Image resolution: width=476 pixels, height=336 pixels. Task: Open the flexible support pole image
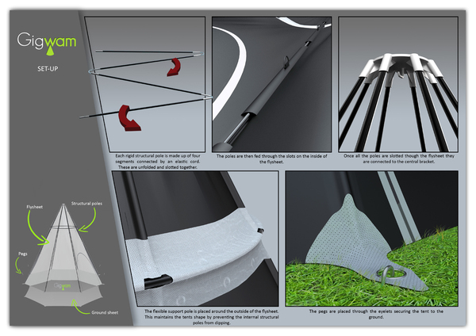[194, 238]
